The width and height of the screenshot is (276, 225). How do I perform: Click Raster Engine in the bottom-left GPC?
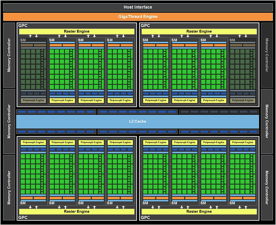pyautogui.click(x=77, y=212)
